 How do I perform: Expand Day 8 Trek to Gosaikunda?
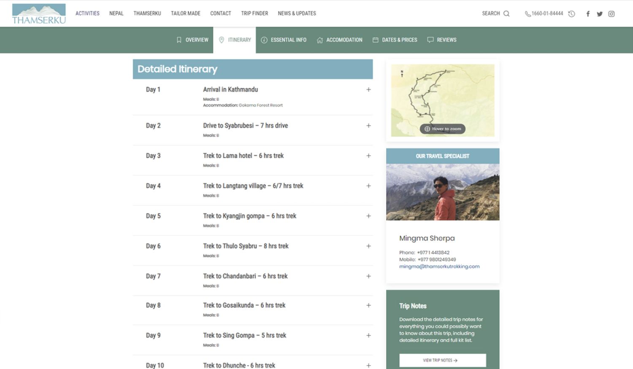click(x=368, y=305)
